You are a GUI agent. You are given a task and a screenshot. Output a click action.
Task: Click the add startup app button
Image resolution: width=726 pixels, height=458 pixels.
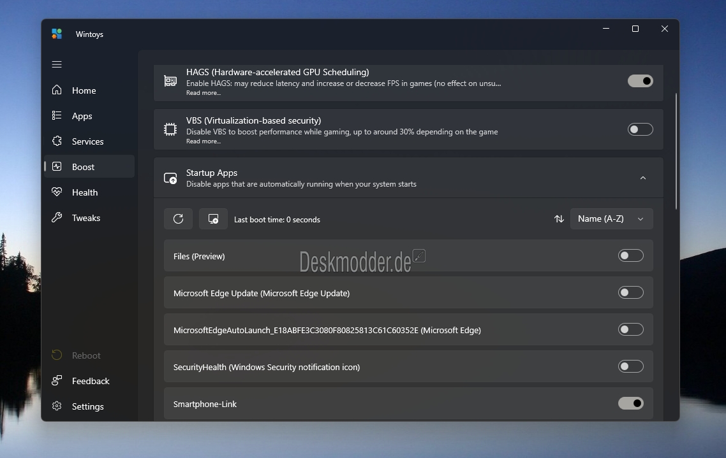[x=214, y=218]
